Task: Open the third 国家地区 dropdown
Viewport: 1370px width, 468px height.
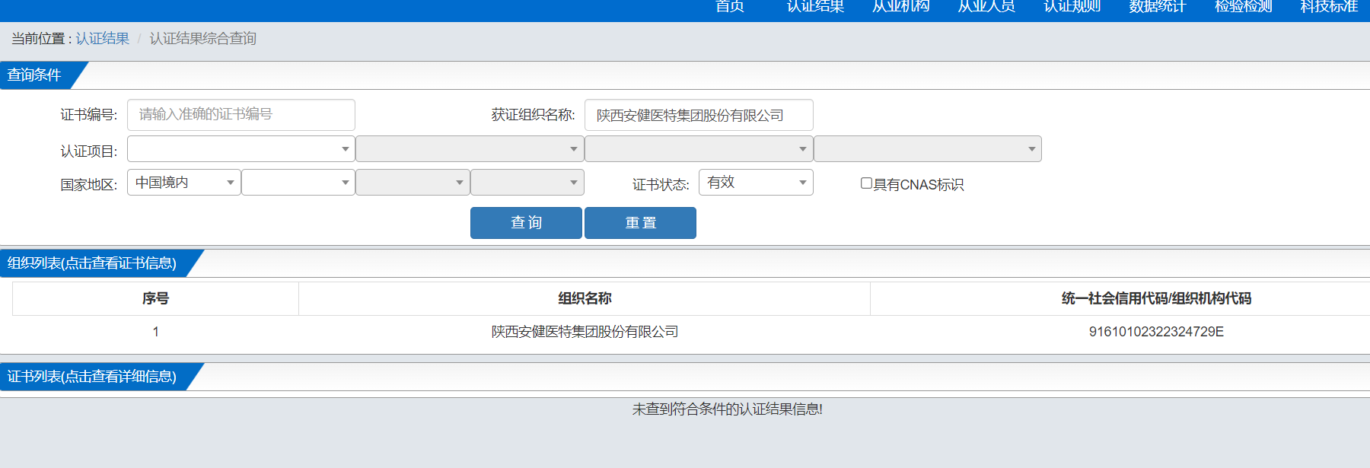Action: (413, 183)
